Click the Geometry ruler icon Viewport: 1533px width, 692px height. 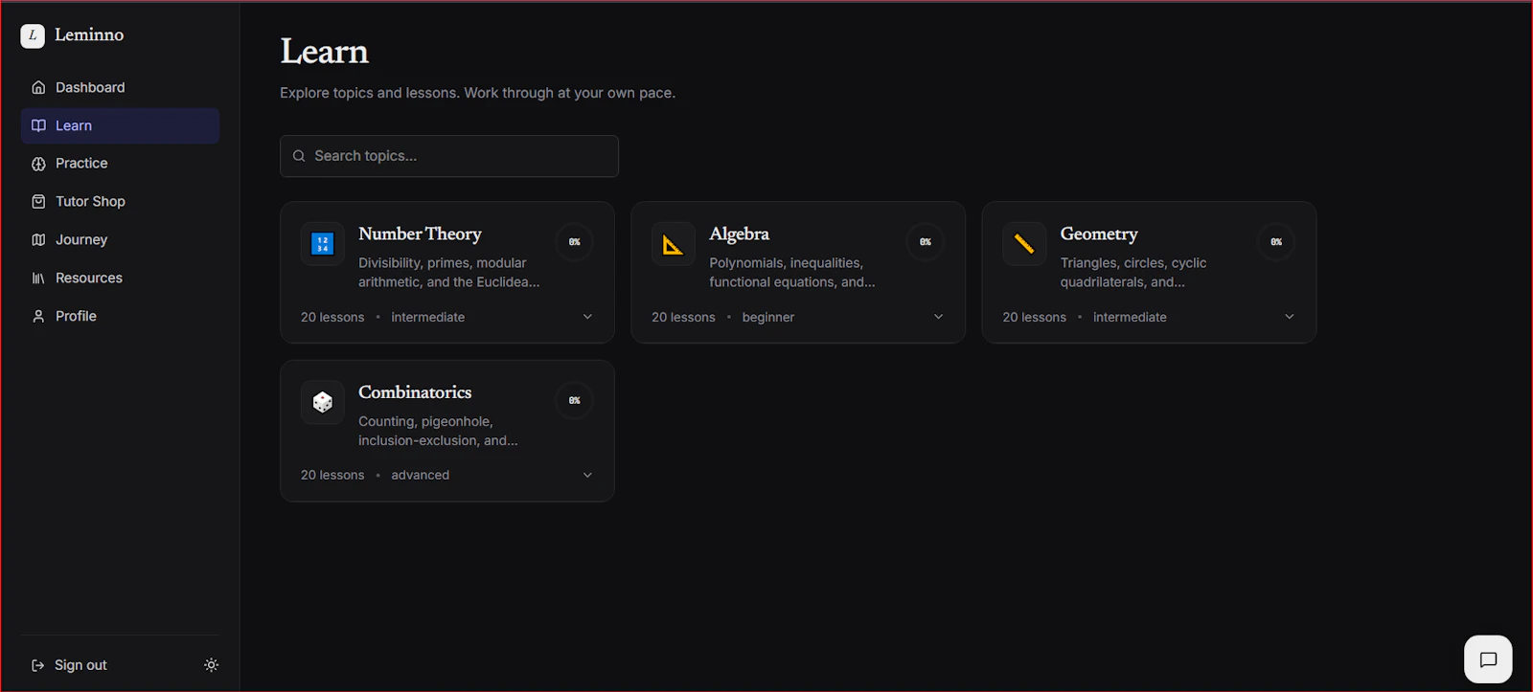click(x=1024, y=244)
